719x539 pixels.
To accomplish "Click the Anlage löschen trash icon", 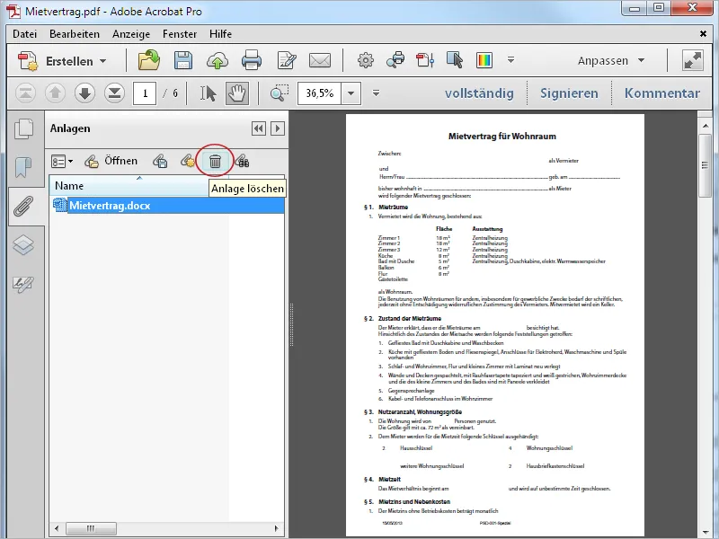I will 215,161.
